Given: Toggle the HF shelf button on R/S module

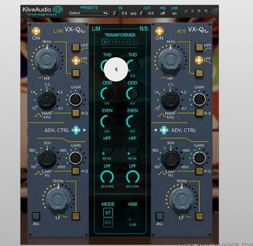Looking at the screenshot, I should coord(199,73).
